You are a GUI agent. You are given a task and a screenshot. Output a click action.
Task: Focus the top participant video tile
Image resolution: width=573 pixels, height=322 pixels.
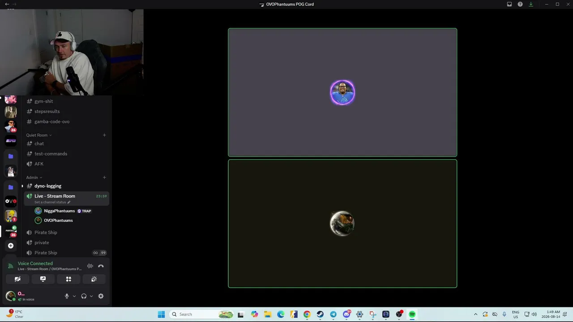pyautogui.click(x=342, y=93)
